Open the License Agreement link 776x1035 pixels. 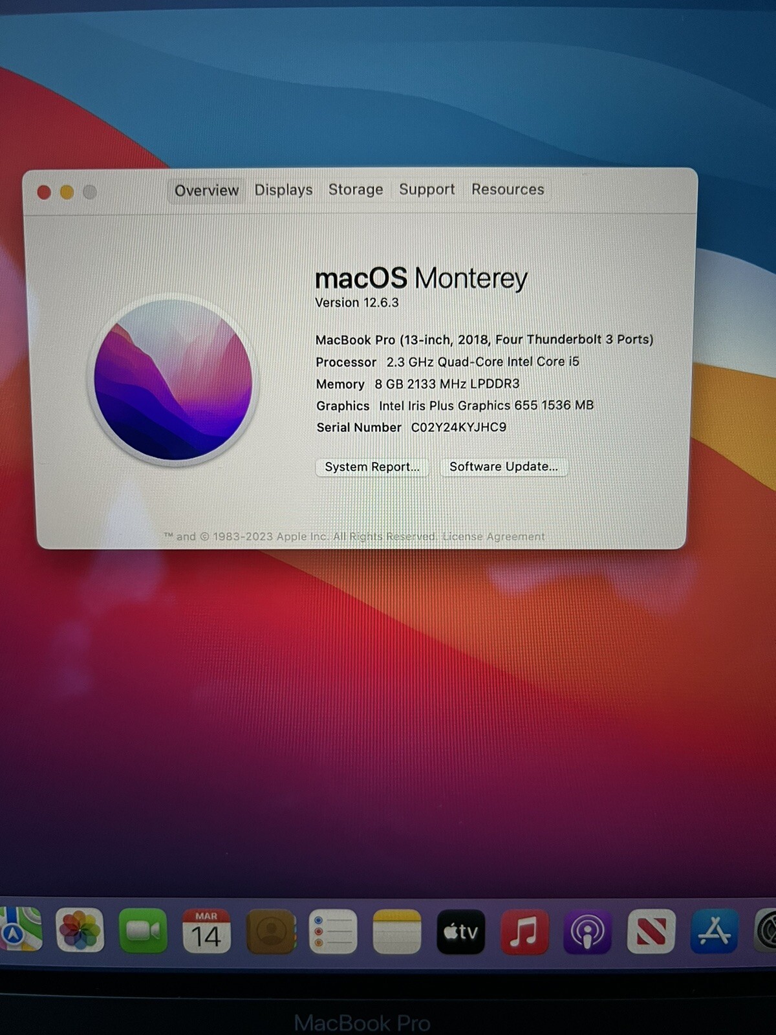click(493, 536)
